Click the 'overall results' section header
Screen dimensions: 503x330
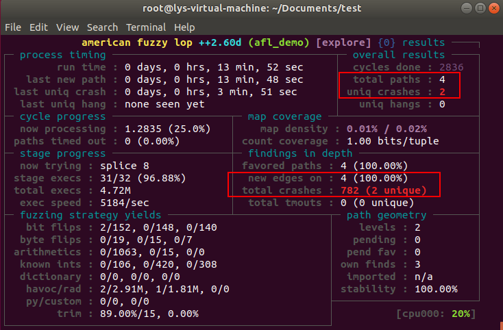pyautogui.click(x=399, y=55)
